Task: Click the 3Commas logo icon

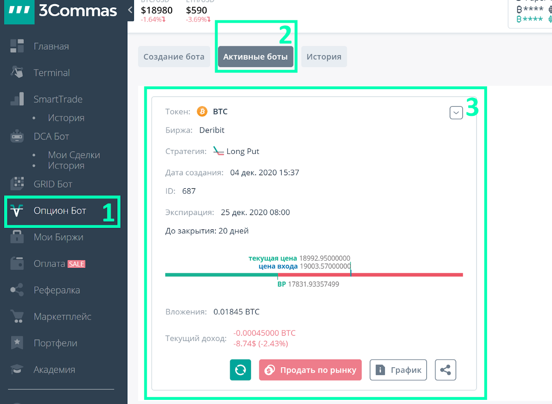Action: (19, 11)
